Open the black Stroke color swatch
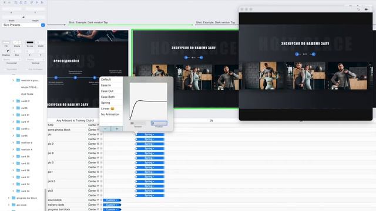The image size is (376, 211). click(x=30, y=43)
